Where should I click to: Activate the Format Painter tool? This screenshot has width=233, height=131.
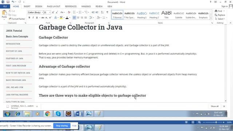[17, 19]
